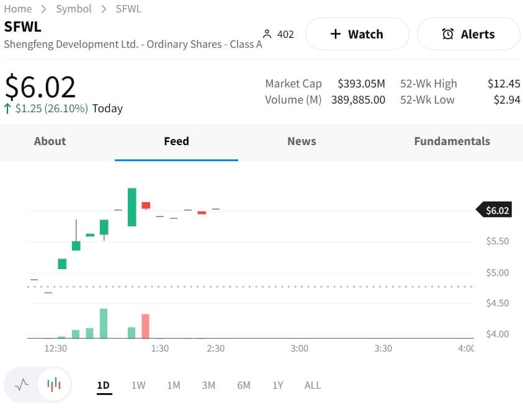
Task: Show the 1M chart range
Action: tap(174, 385)
